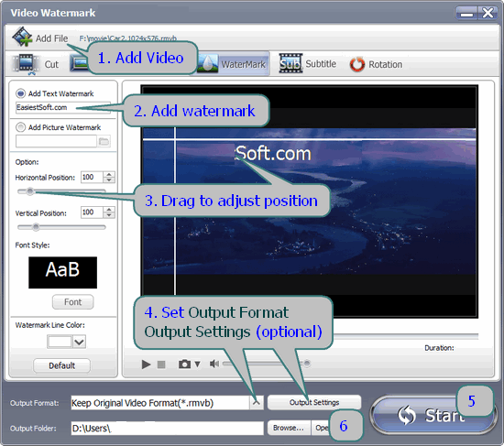This screenshot has height=446, width=504.
Task: Click the Font button
Action: (73, 302)
